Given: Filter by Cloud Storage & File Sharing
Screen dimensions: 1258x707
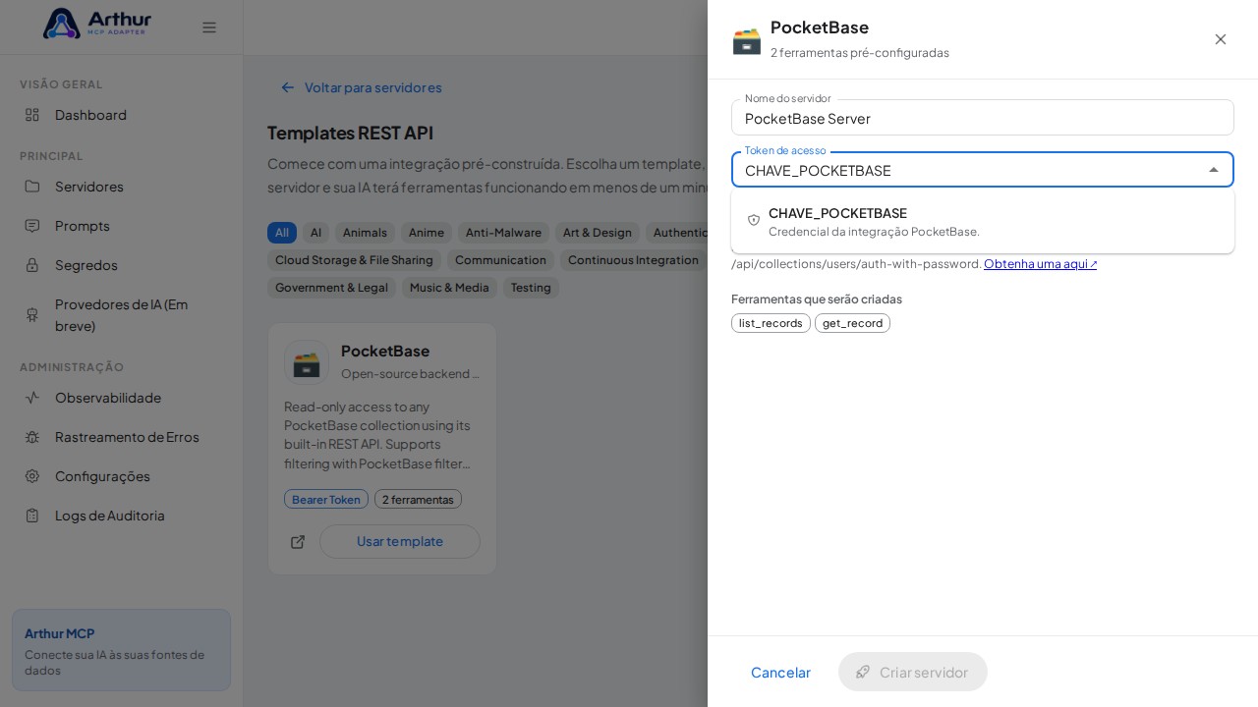Looking at the screenshot, I should [354, 260].
